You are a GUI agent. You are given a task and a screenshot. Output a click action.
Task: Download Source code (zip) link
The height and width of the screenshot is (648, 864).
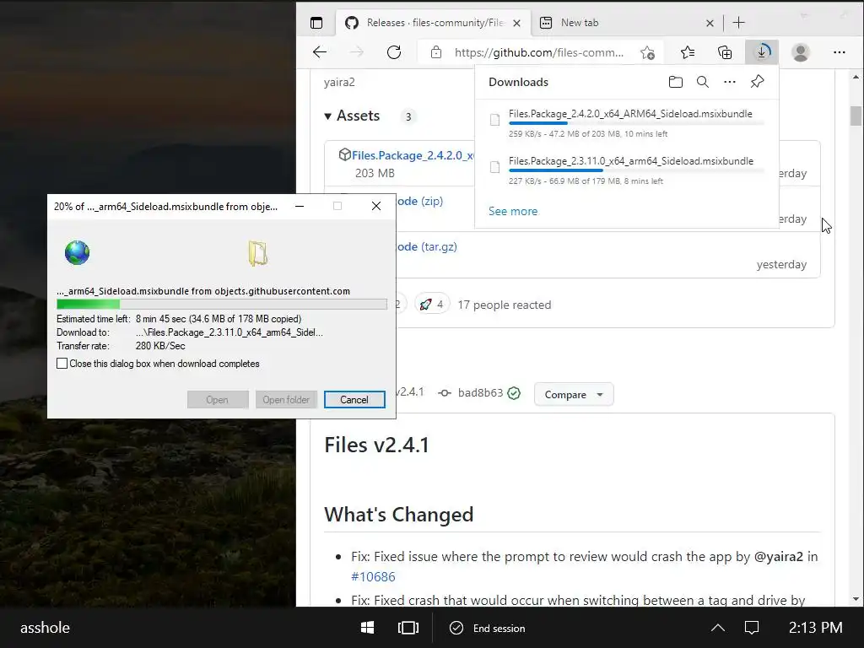[x=419, y=201]
